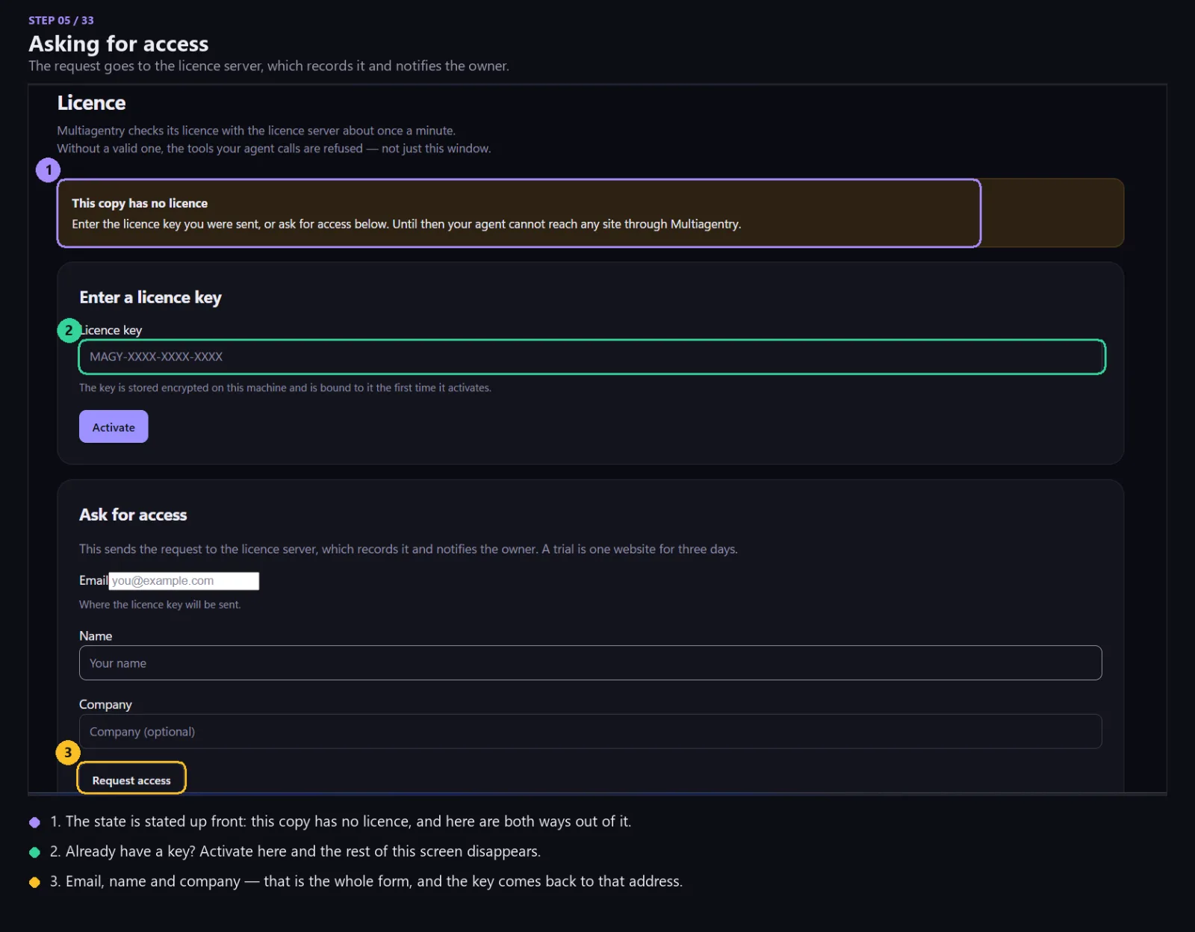Screen dimensions: 1195x932
Task: Select the Company optional input field
Action: pos(590,732)
